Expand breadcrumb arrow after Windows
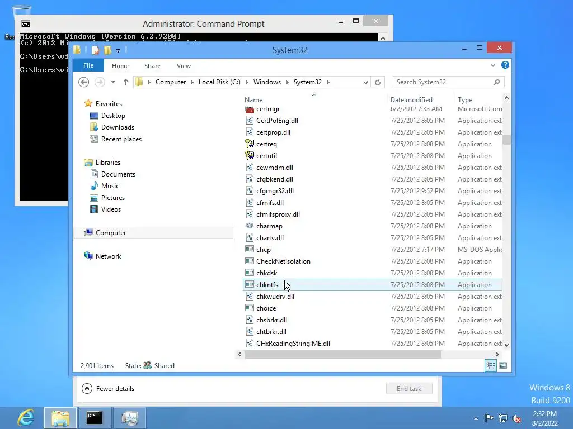Viewport: 573px width, 429px height. 287,82
